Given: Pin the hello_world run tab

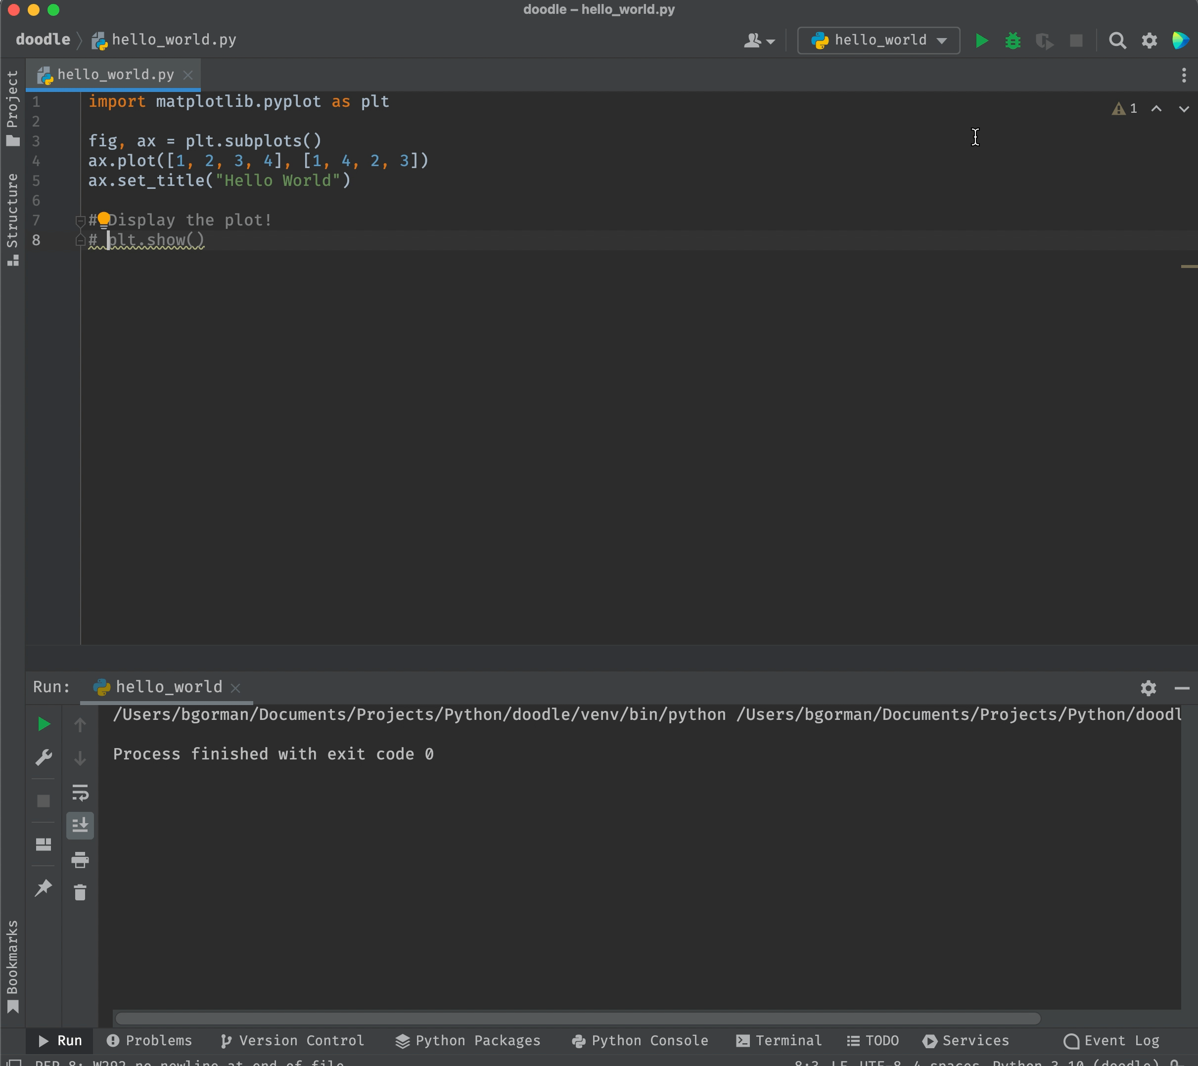Looking at the screenshot, I should pos(44,888).
